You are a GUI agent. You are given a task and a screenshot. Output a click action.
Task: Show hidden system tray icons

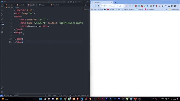[153, 99]
